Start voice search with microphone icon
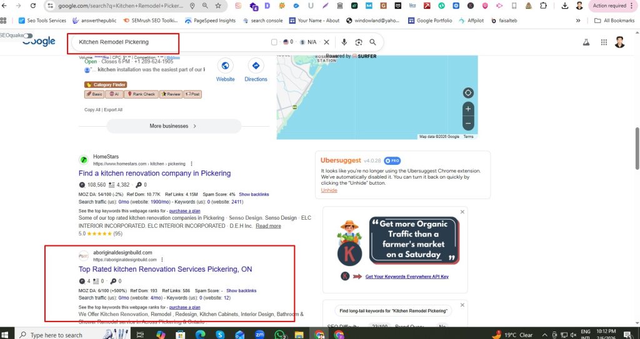The height and width of the screenshot is (339, 640). (x=344, y=42)
